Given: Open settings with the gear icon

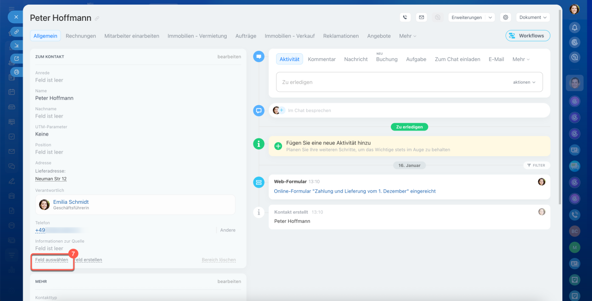Looking at the screenshot, I should click(x=506, y=17).
